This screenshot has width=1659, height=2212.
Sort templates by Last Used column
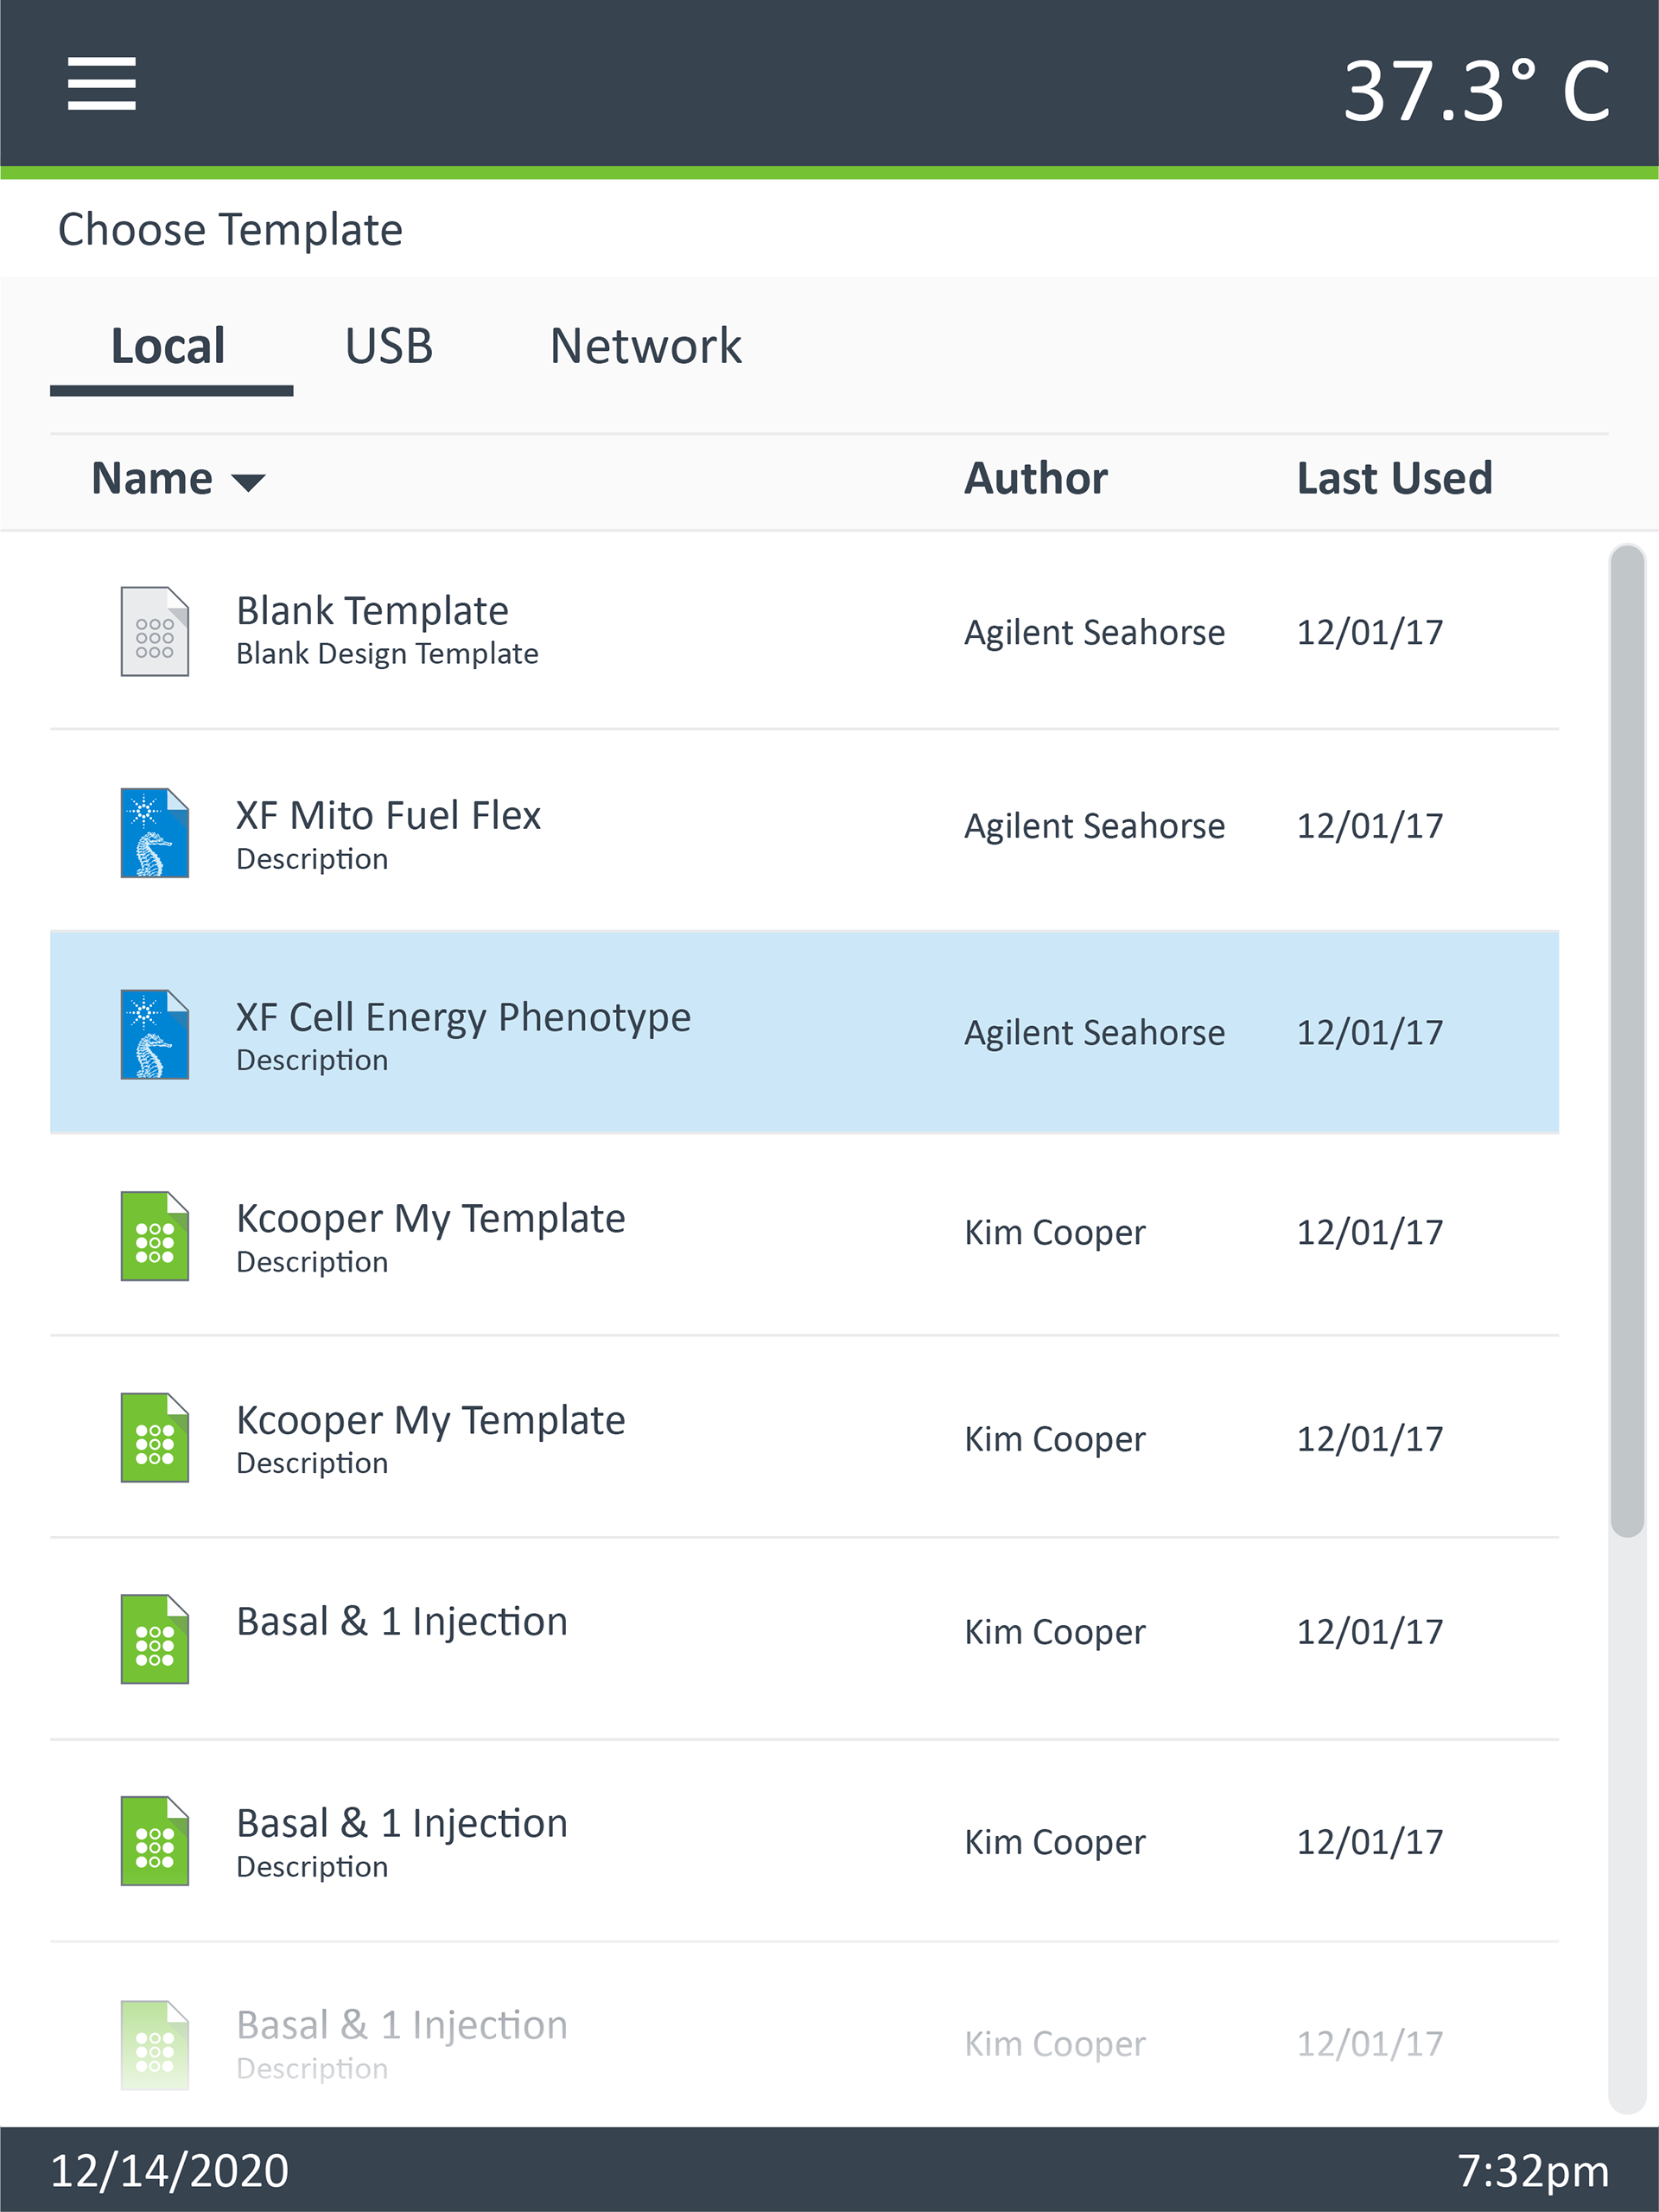[x=1394, y=478]
